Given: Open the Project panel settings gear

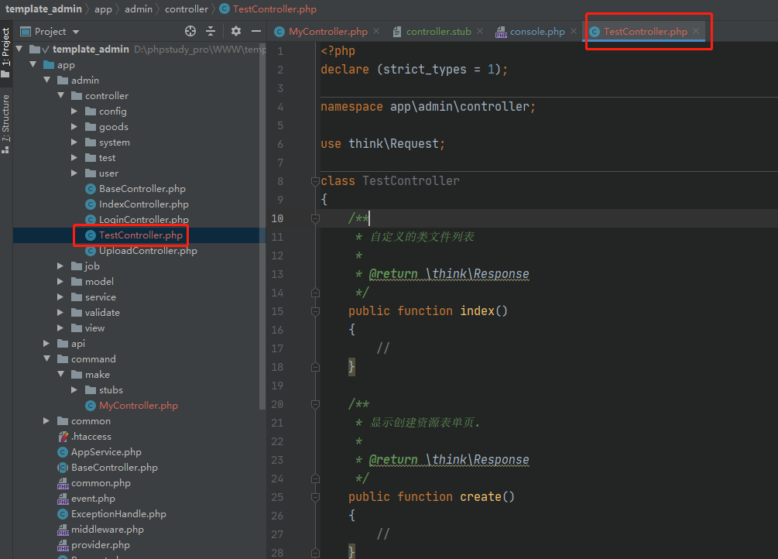Looking at the screenshot, I should coord(236,31).
